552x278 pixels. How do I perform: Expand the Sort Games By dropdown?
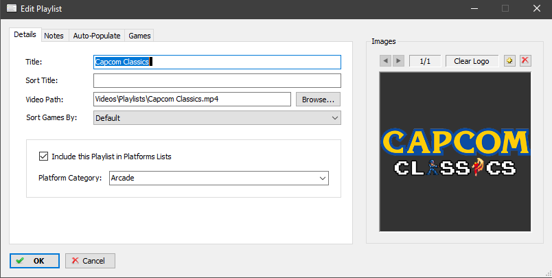pyautogui.click(x=217, y=118)
